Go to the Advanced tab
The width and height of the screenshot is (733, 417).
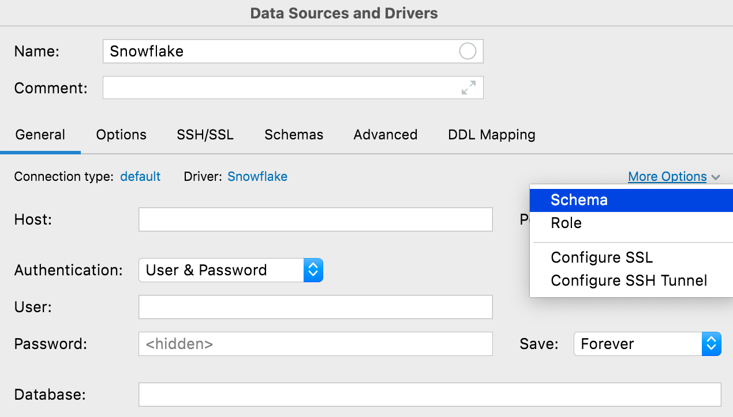(x=385, y=135)
